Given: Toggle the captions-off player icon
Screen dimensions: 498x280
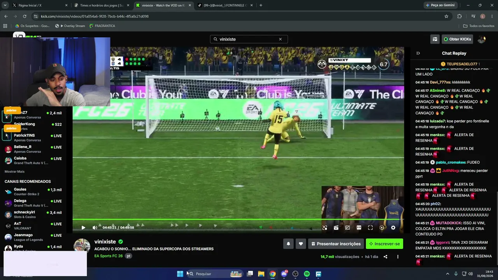Looking at the screenshot, I should tap(347, 228).
